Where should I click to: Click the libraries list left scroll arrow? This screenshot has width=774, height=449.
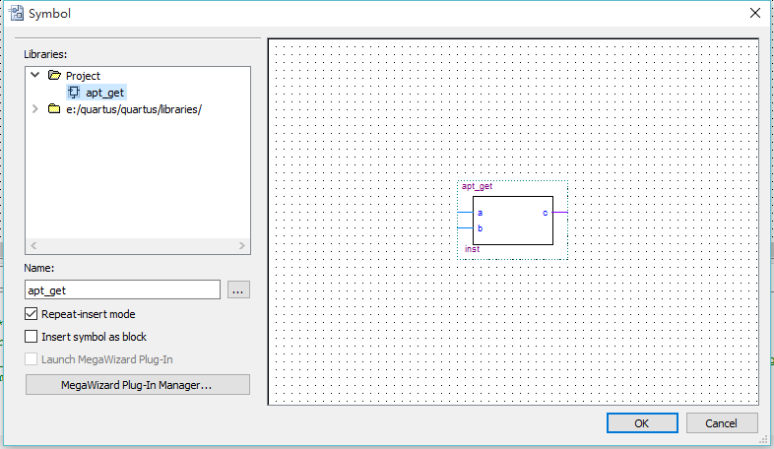point(33,245)
